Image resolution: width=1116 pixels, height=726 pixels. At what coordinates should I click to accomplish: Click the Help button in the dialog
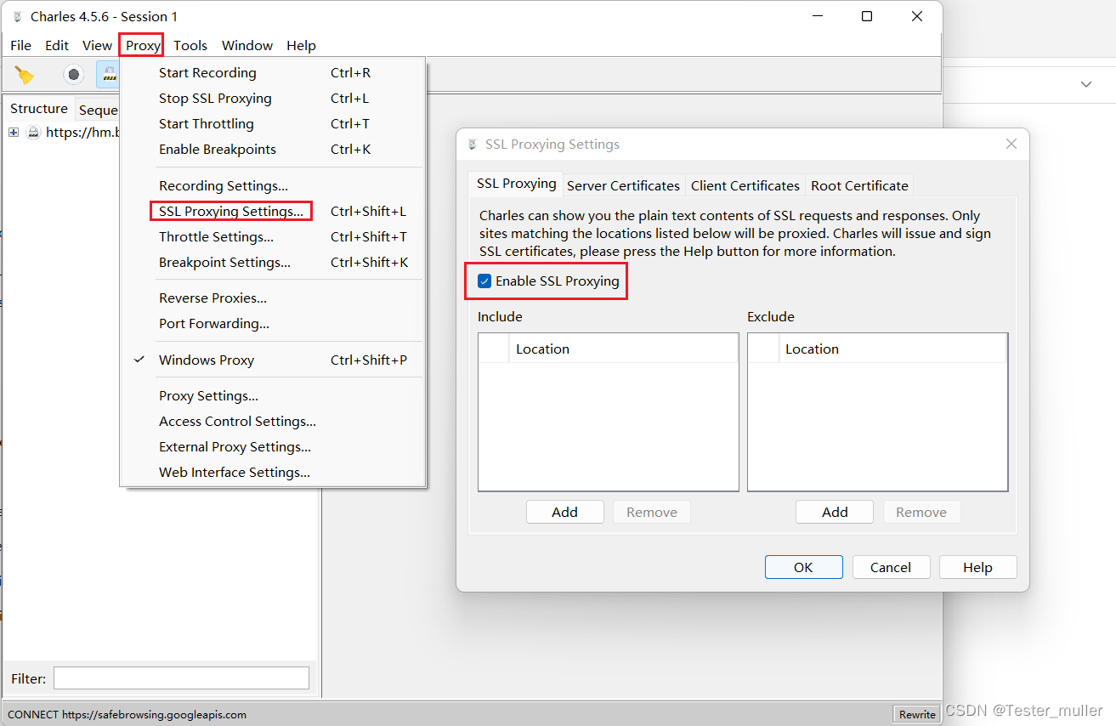(977, 568)
